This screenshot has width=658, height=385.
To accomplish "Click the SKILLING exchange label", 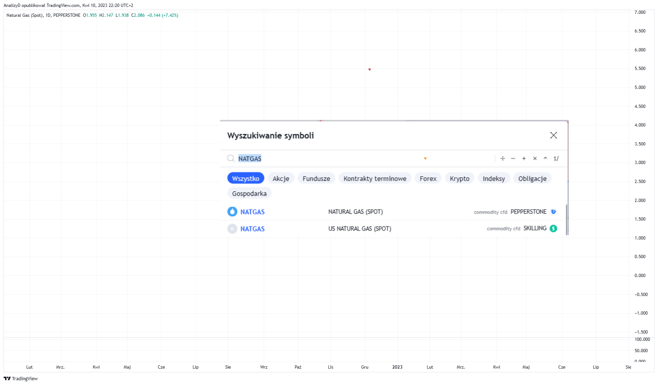I will click(x=535, y=228).
